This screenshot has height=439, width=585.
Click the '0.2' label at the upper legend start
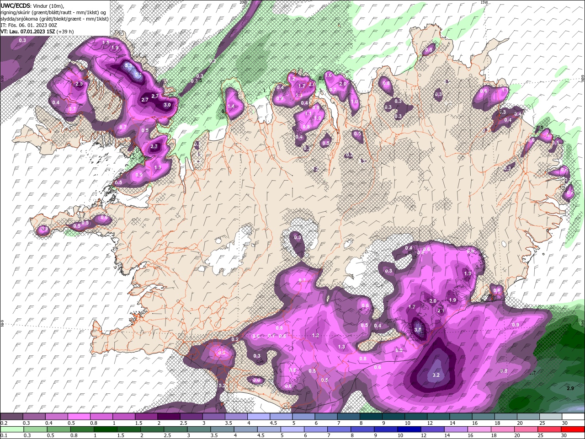click(x=4, y=423)
